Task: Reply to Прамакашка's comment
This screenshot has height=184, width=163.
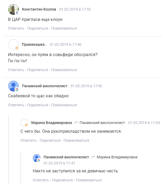Action: coord(16,70)
